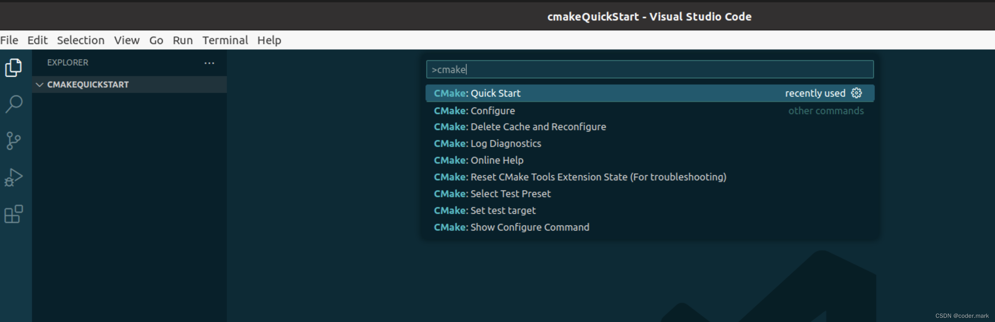Open the Help menu

[269, 40]
